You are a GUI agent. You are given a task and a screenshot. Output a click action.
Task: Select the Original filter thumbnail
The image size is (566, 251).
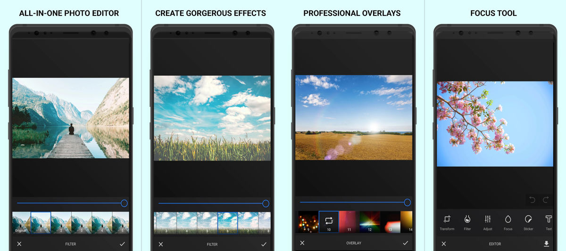pyautogui.click(x=21, y=222)
